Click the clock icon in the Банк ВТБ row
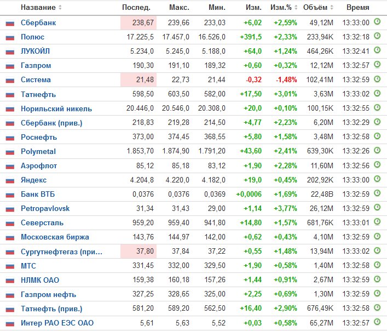Screen dimensions: 387x331 377,193
